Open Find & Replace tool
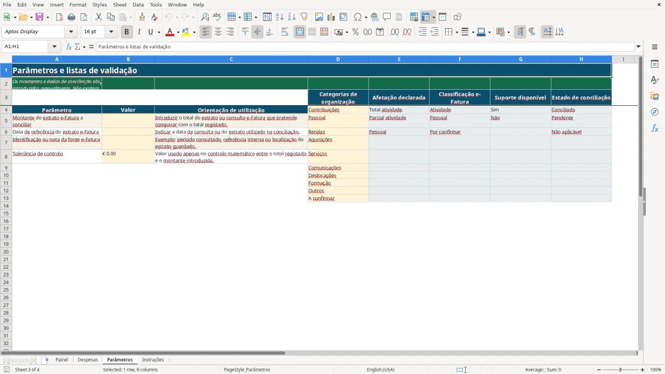The height and width of the screenshot is (374, 665). pyautogui.click(x=205, y=17)
